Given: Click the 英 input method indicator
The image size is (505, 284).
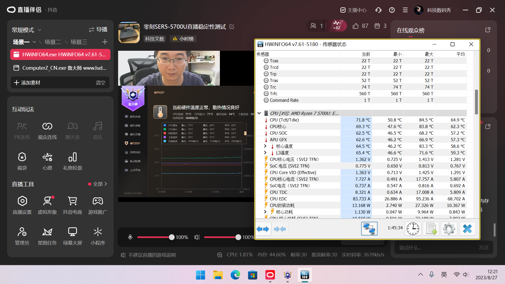Looking at the screenshot, I should 444,275.
